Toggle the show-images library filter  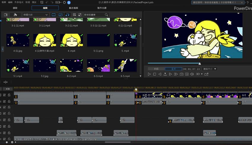tap(61, 15)
